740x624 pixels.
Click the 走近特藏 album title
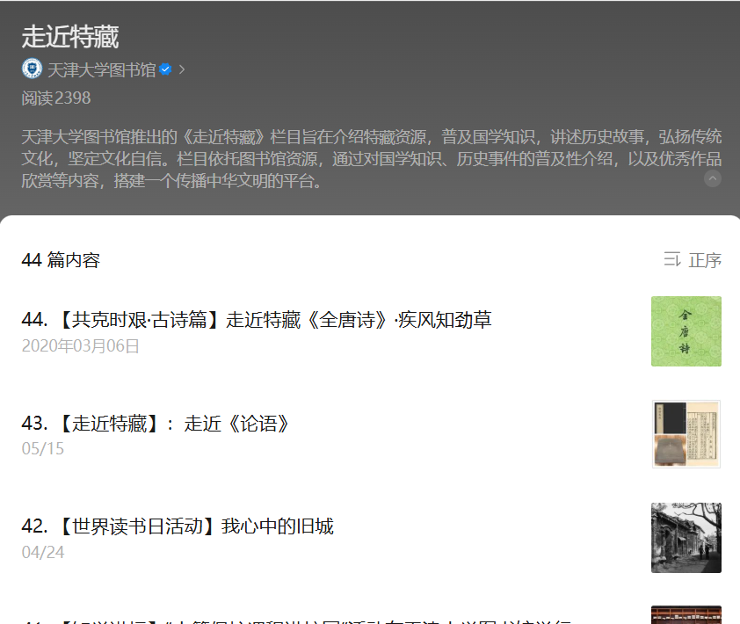click(x=70, y=37)
